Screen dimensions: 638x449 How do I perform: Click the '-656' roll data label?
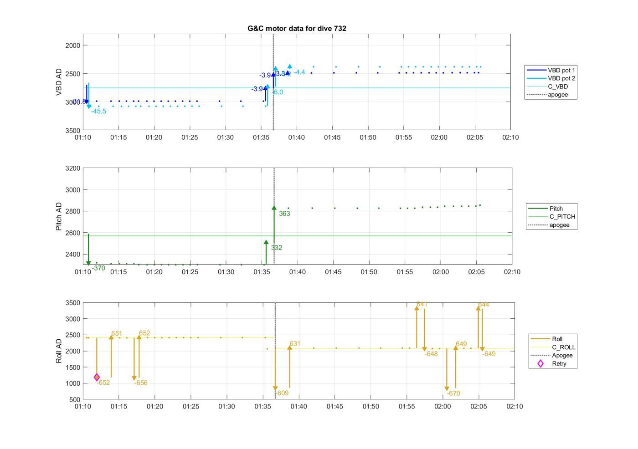pyautogui.click(x=141, y=383)
